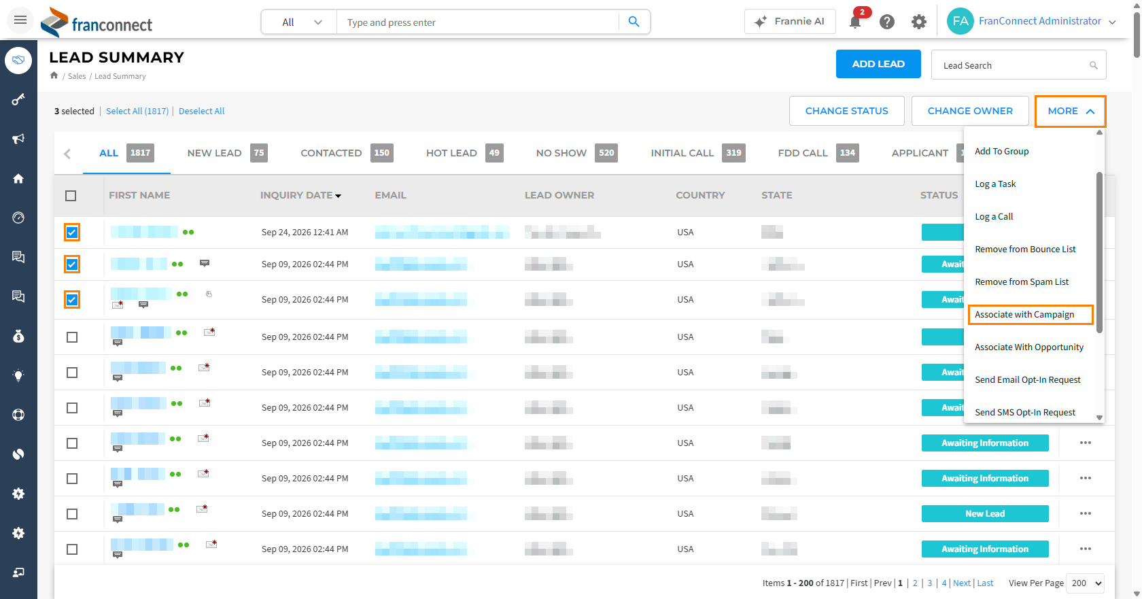This screenshot has height=599, width=1142.
Task: Open Frannie AI assistant
Action: (789, 22)
